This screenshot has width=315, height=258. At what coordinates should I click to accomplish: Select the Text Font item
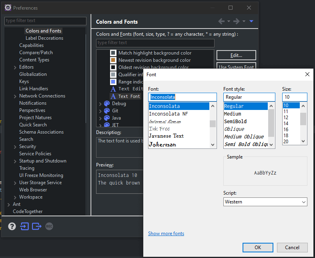point(129,96)
